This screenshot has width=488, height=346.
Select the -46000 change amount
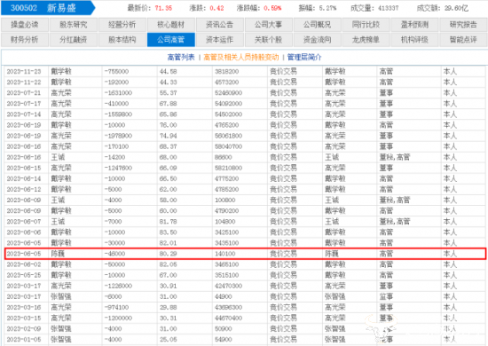click(114, 254)
